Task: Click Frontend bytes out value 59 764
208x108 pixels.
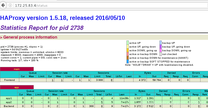Action: tap(157, 80)
